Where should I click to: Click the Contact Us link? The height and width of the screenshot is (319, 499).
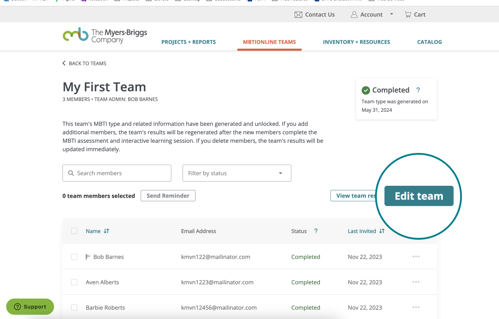[x=320, y=14]
